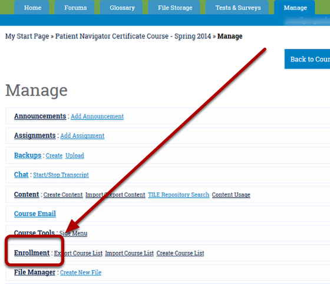
Task: Click the Backups Create link
Action: [x=54, y=156]
